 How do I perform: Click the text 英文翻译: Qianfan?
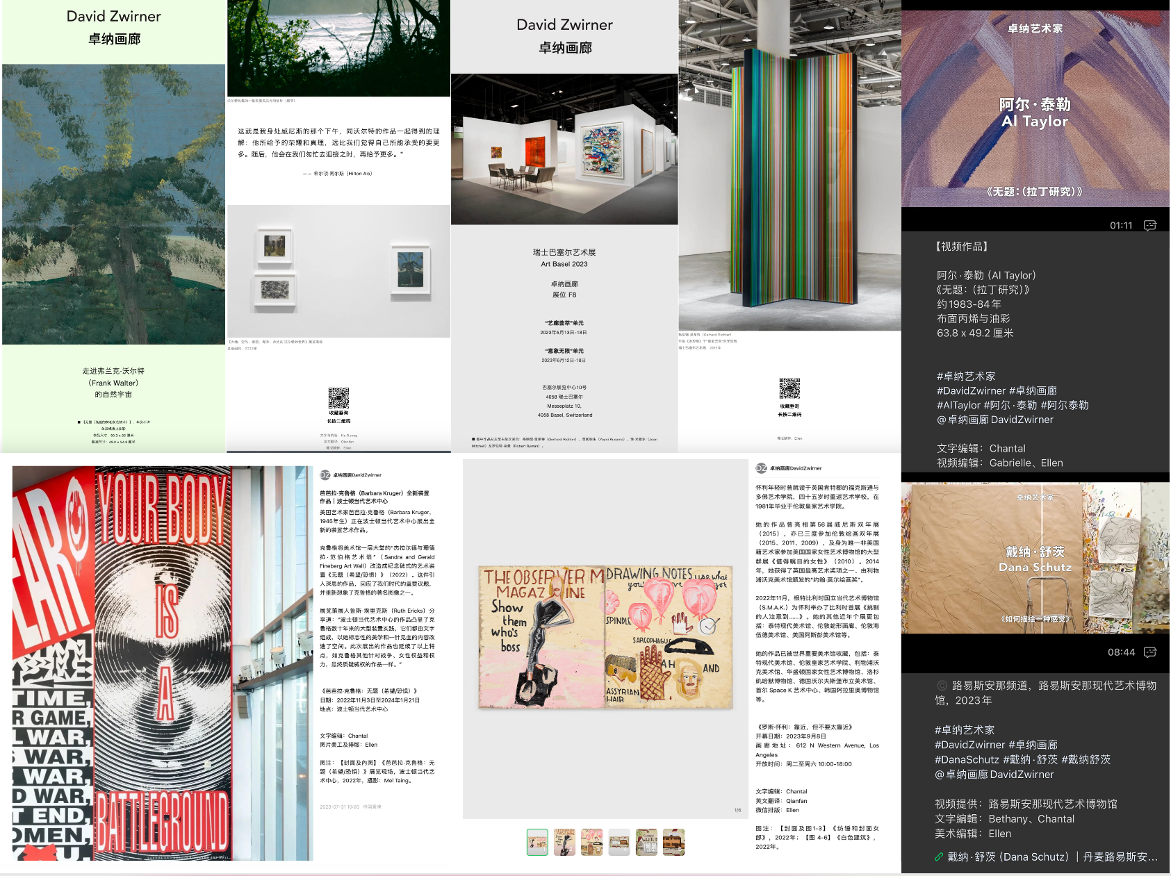[781, 801]
